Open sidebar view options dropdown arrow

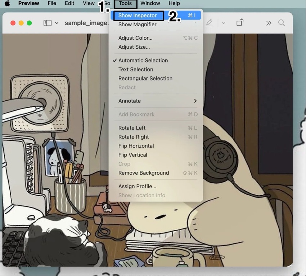(57, 23)
